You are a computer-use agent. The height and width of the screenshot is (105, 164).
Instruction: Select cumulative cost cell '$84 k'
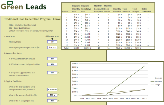(x=87, y=28)
